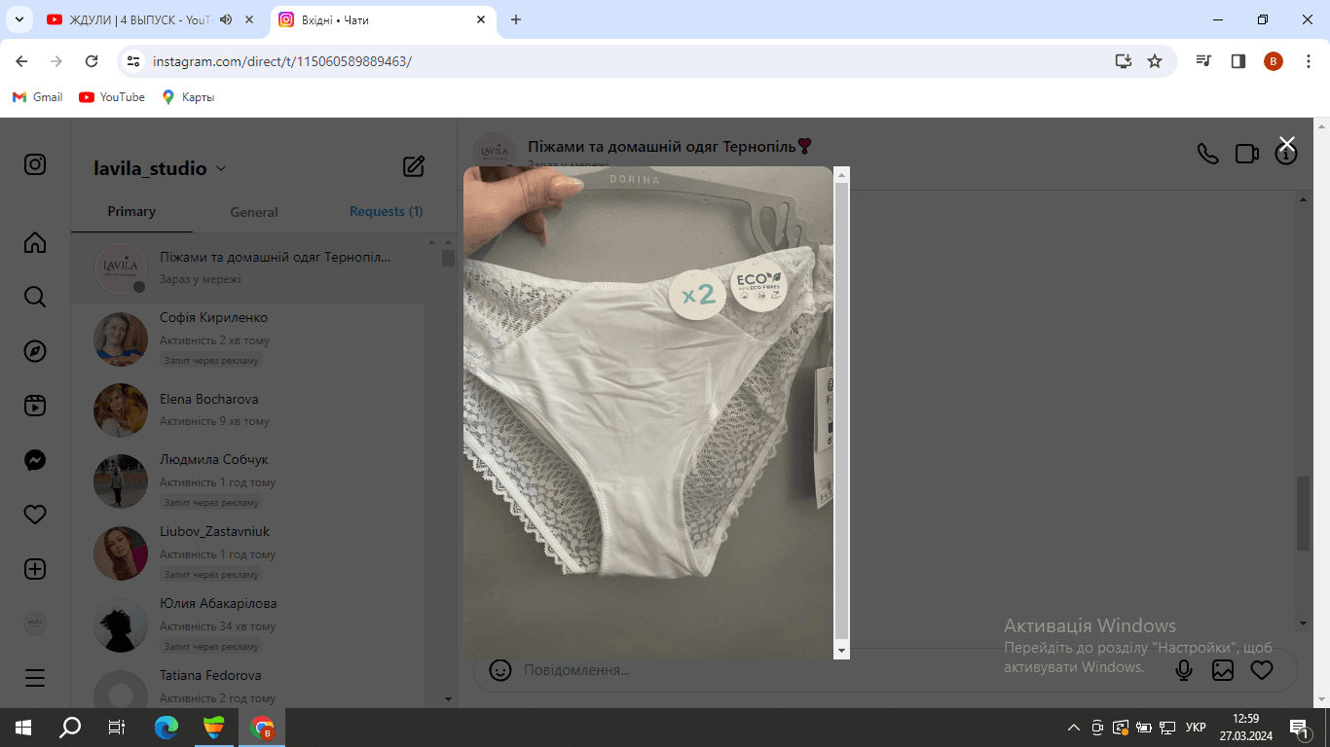This screenshot has height=747, width=1330.
Task: Launch Microsoft Edge from taskbar
Action: (x=166, y=728)
